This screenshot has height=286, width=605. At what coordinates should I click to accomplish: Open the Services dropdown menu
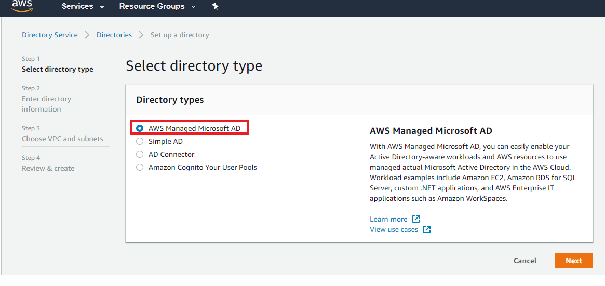(83, 7)
